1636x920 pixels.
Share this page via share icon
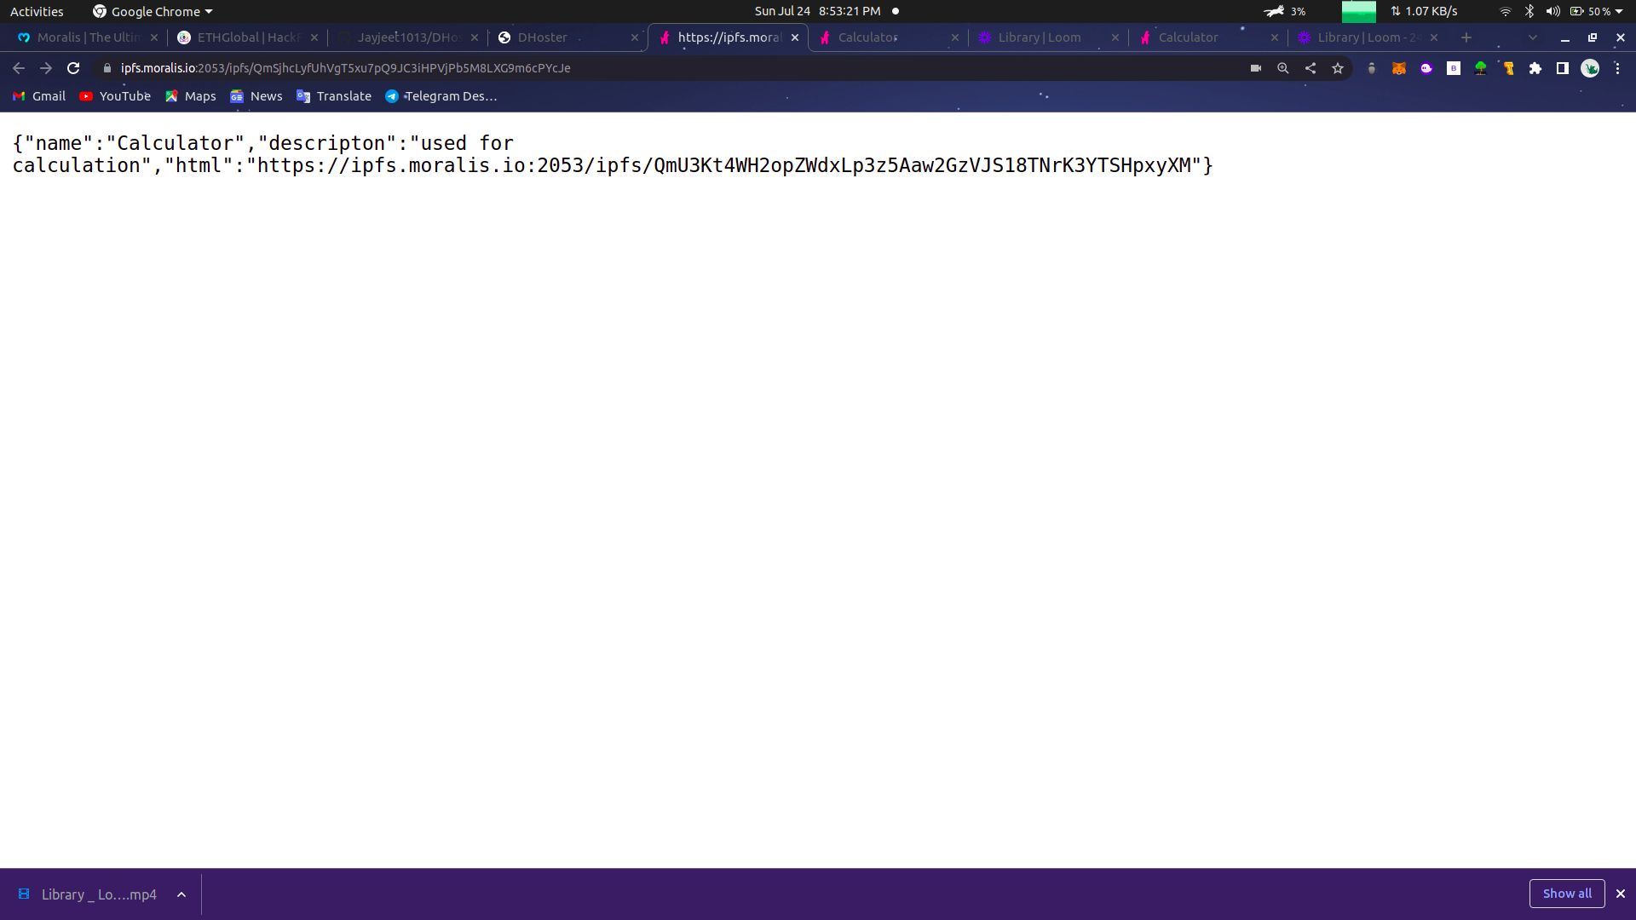pyautogui.click(x=1311, y=68)
